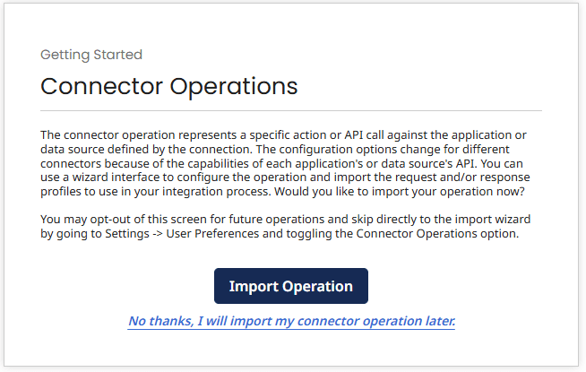Image resolution: width=586 pixels, height=372 pixels.
Task: Click the horizontal divider under the heading
Action: 291,110
